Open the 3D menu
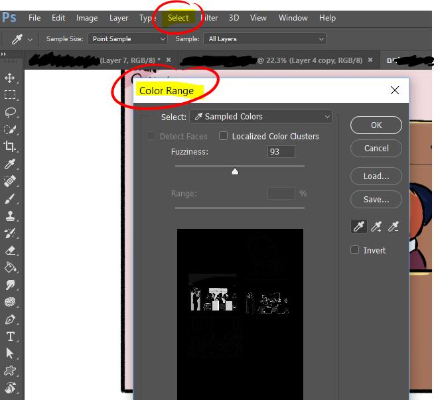 click(234, 18)
